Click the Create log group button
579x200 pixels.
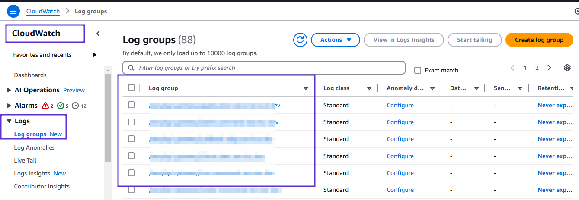[x=539, y=40]
